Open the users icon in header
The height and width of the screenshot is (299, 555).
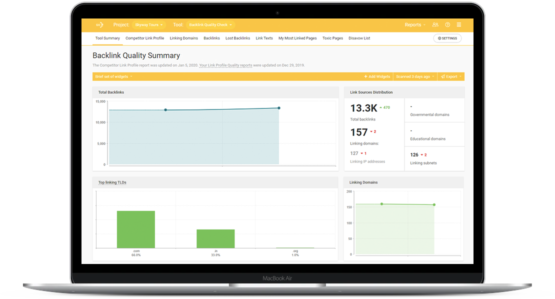pos(435,25)
